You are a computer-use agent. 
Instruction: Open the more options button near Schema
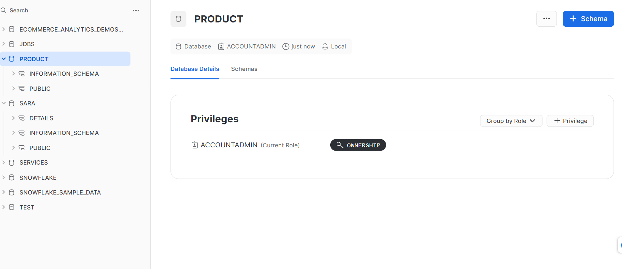(x=546, y=19)
